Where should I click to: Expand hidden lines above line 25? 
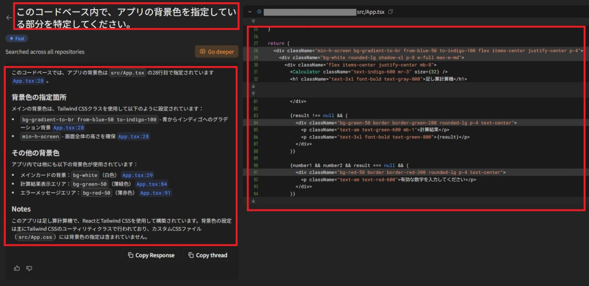253,21
